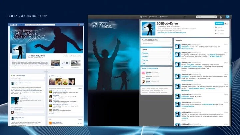Image resolution: width=240 pixels, height=135 pixels.
Task: Click #bodydrive hashtag in Congrats tweet
Action: [213, 55]
